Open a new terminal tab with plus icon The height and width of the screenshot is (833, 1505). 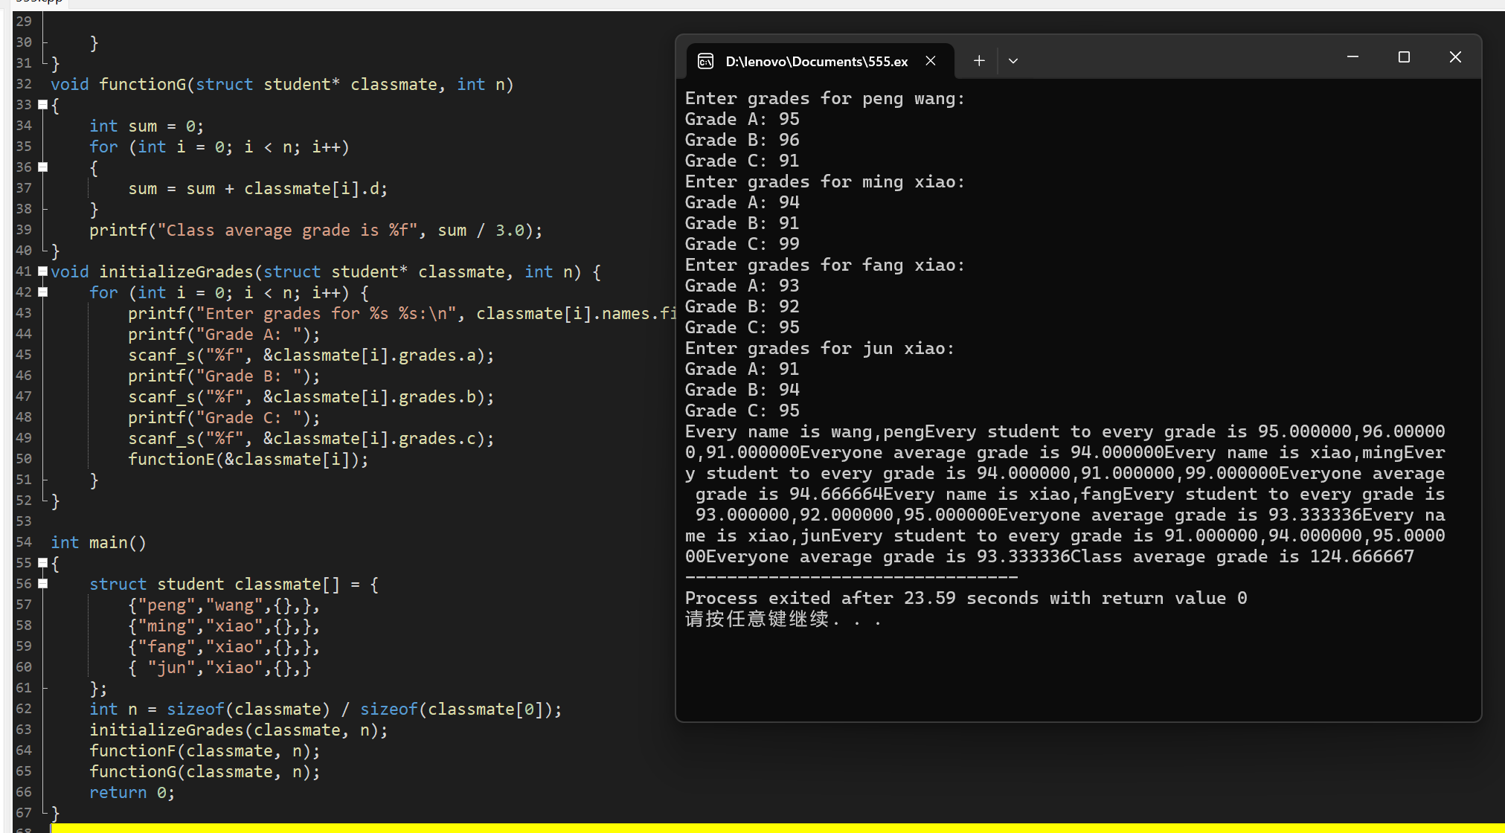(979, 61)
